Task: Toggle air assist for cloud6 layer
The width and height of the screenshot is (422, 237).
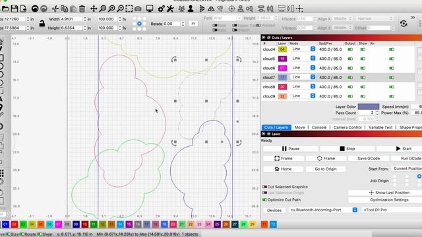Action: [392, 68]
